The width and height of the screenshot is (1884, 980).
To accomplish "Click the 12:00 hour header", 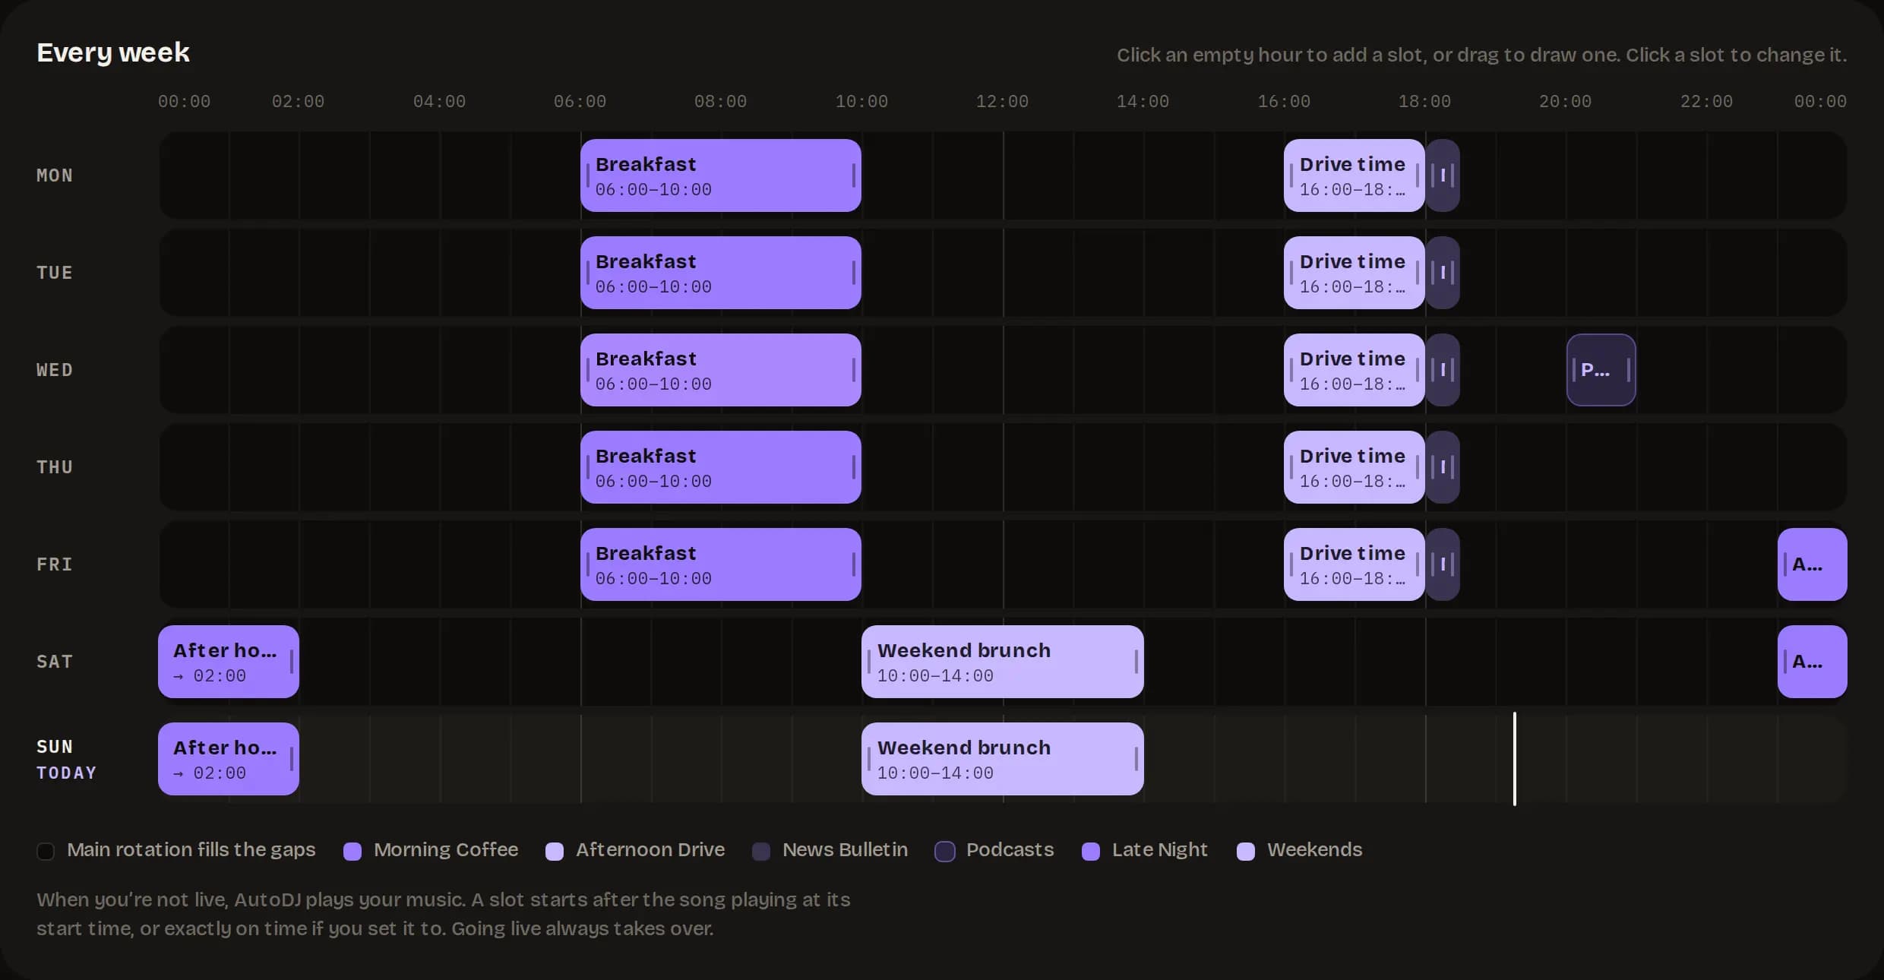I will [1002, 101].
